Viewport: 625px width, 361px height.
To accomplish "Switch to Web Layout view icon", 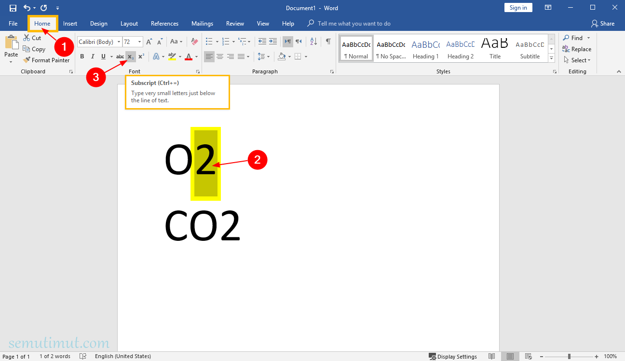I will [x=528, y=356].
